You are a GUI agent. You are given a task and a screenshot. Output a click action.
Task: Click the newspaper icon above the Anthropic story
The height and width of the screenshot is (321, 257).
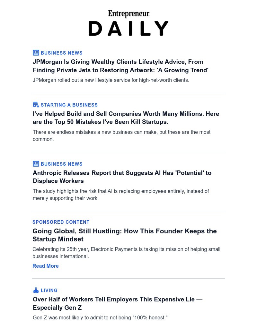[36, 164]
